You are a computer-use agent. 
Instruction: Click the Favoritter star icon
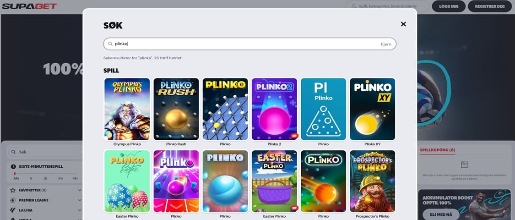click(13, 190)
